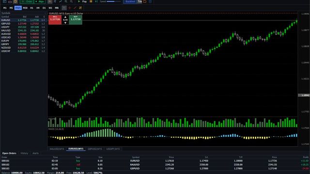The height and width of the screenshot is (174, 310).
Task: Select EURUSD in Symbols list
Action: click(24, 20)
